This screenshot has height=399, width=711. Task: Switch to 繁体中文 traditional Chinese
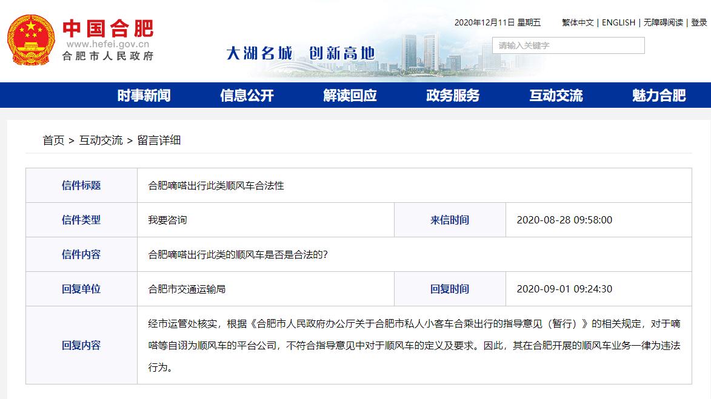coord(579,22)
